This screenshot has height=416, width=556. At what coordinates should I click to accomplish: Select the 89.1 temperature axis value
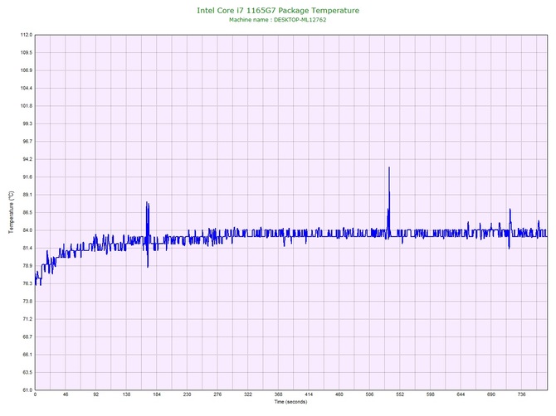pyautogui.click(x=27, y=195)
